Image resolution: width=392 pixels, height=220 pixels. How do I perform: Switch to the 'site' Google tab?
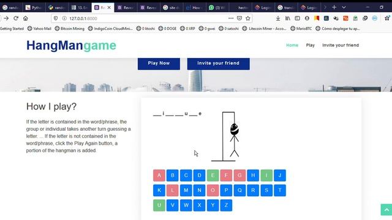pyautogui.click(x=171, y=7)
